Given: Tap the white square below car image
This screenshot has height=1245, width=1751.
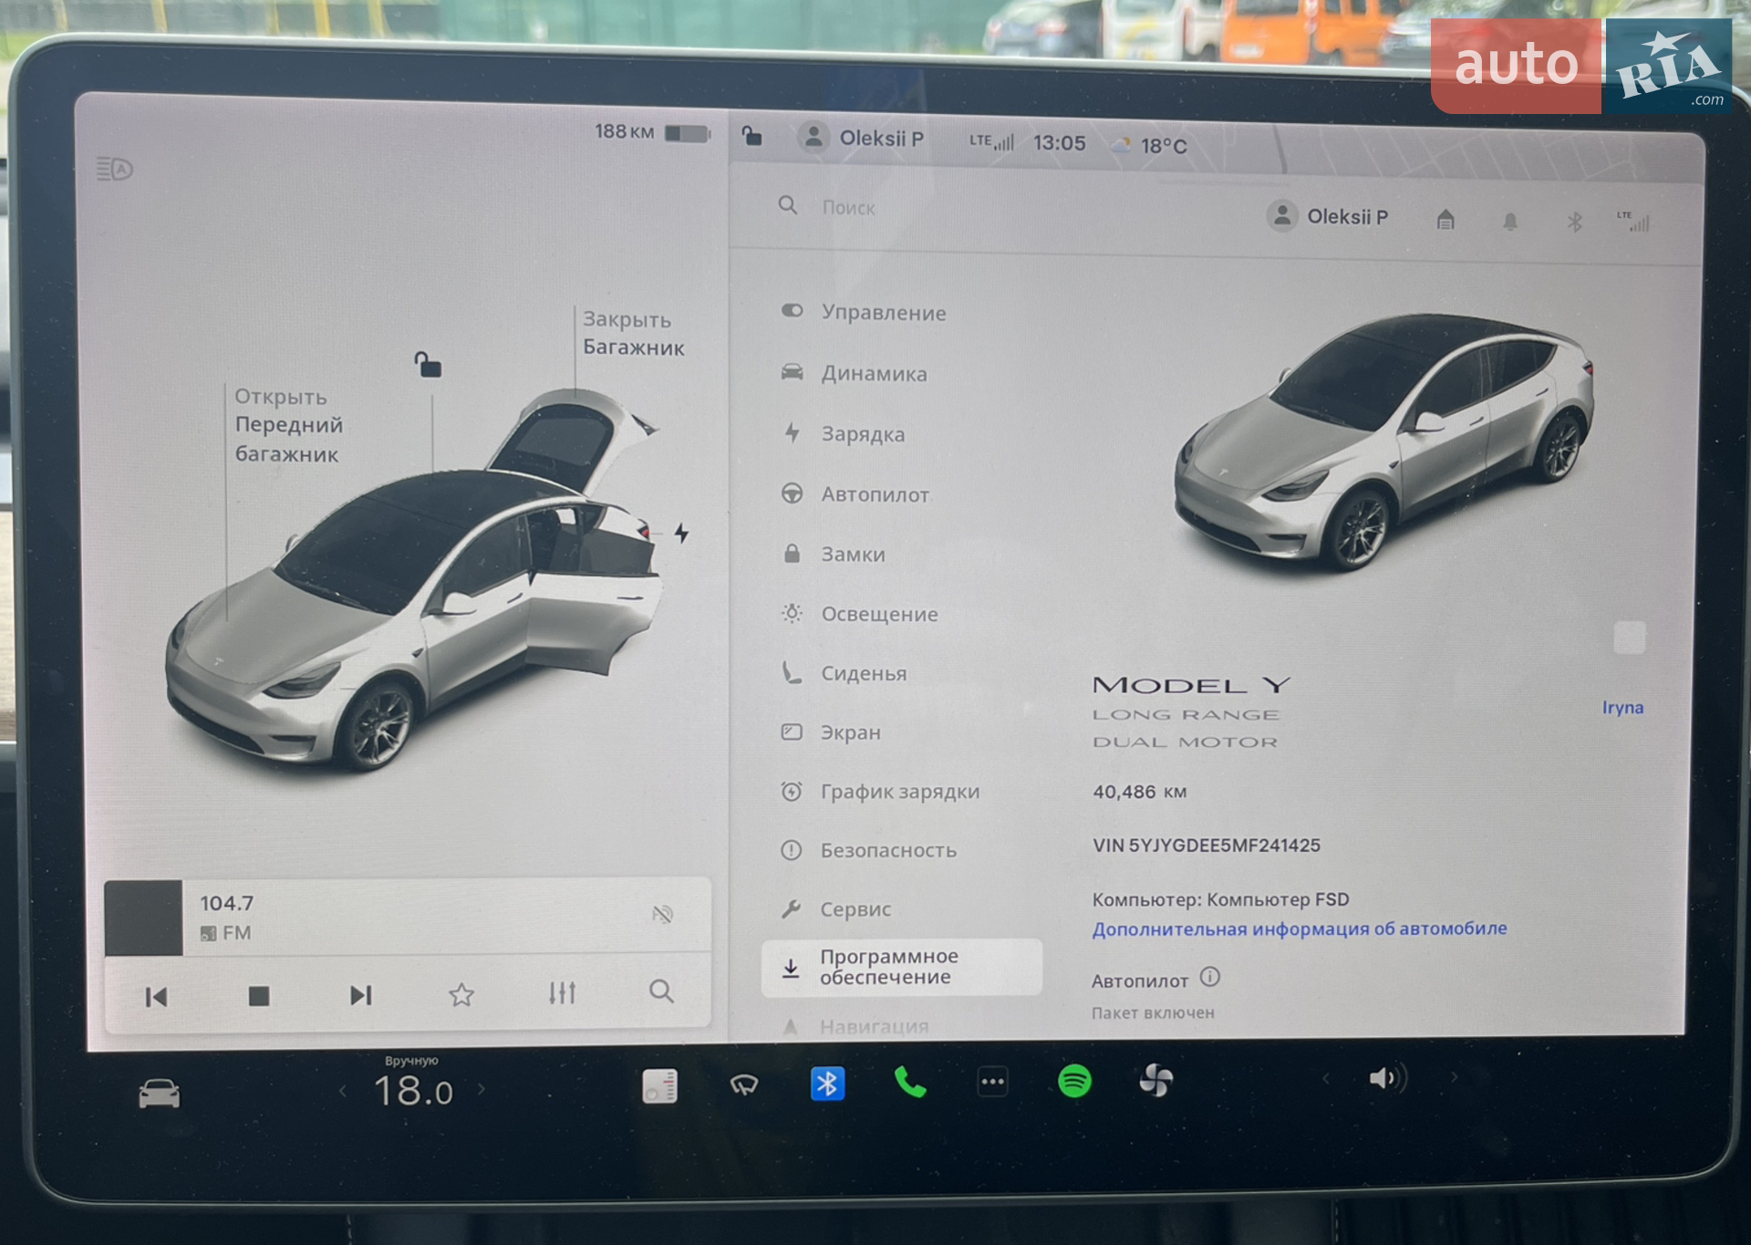Looking at the screenshot, I should pyautogui.click(x=1629, y=638).
